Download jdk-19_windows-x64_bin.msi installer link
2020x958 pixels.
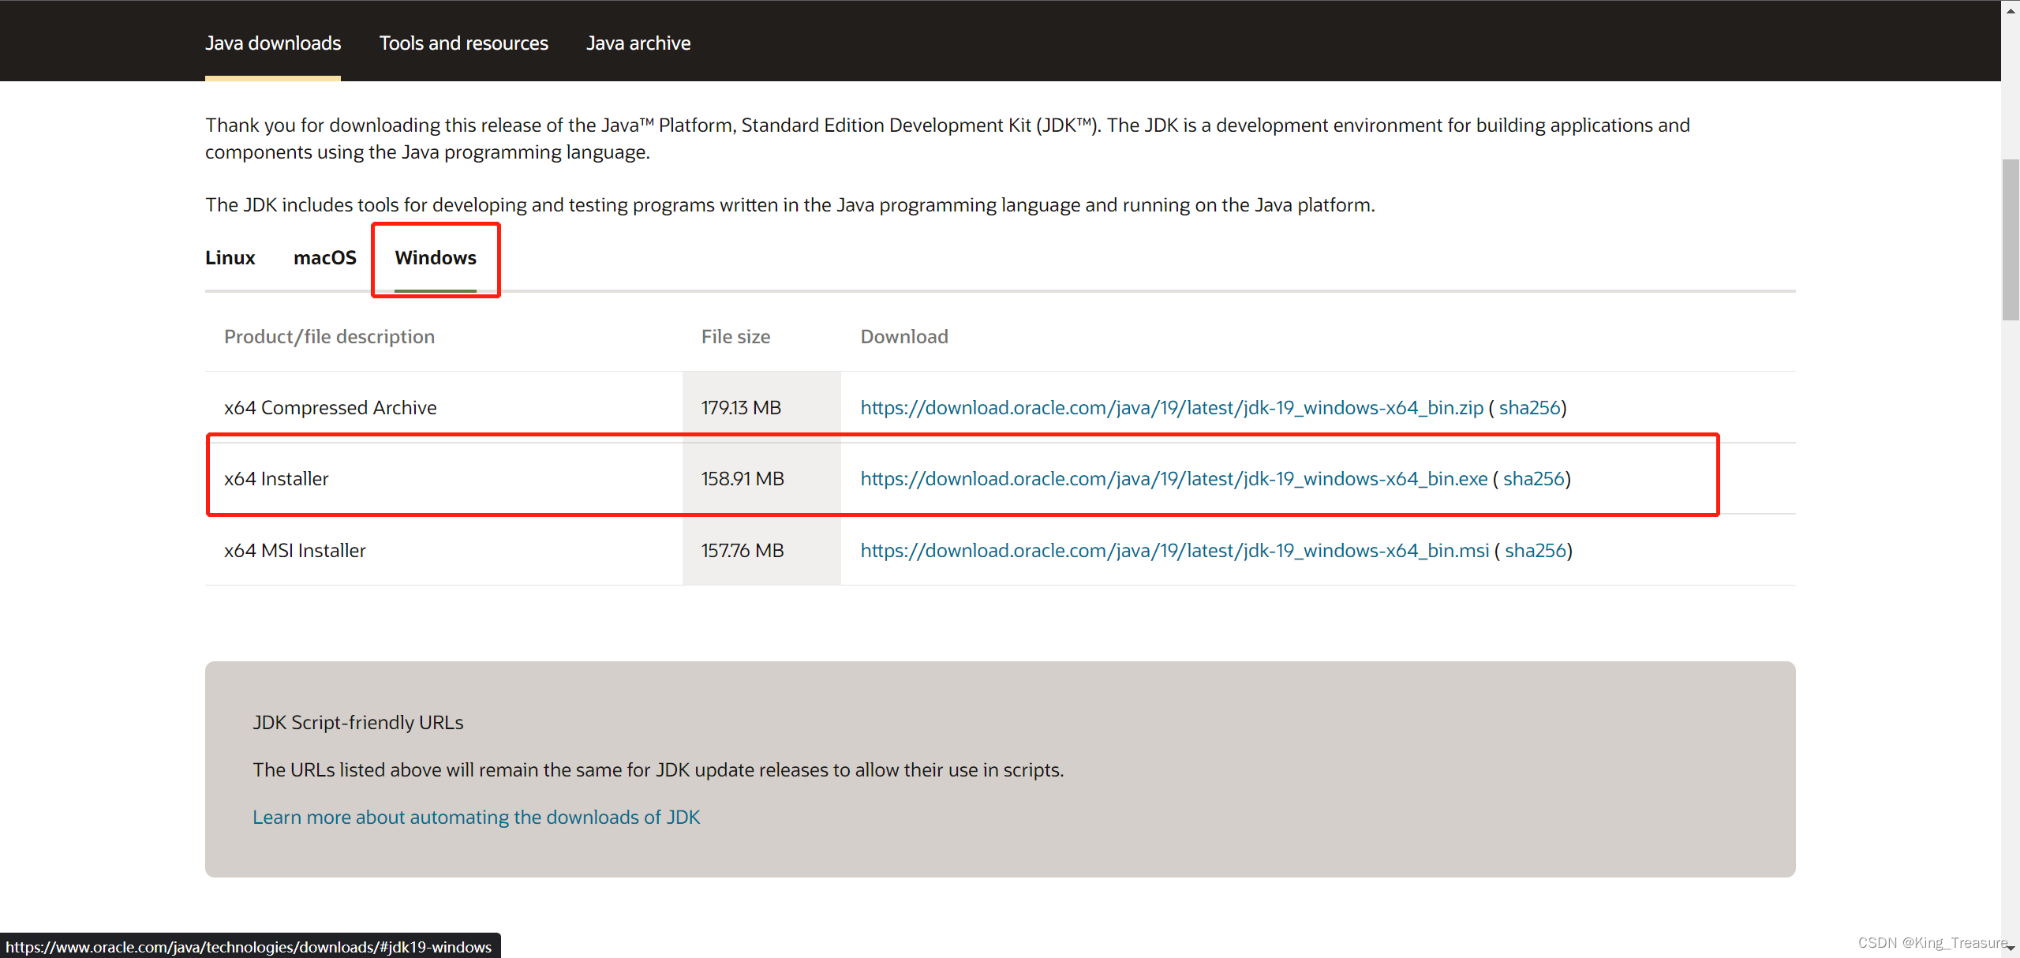(x=1175, y=551)
